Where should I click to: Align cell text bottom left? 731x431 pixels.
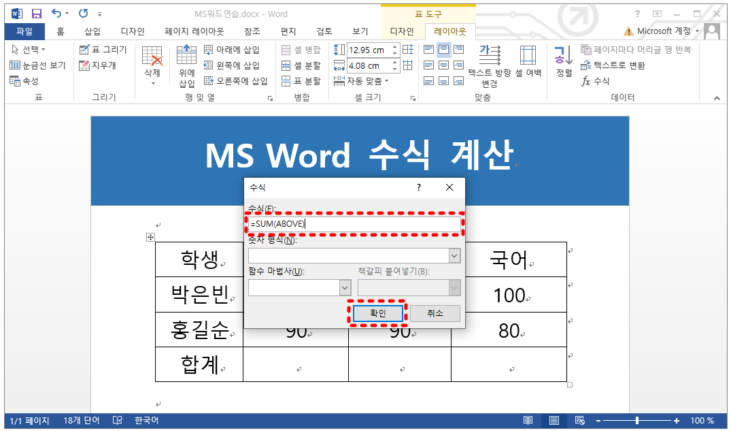point(429,81)
